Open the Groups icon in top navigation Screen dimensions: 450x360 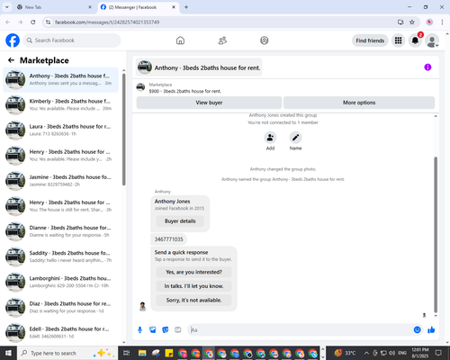click(x=265, y=40)
